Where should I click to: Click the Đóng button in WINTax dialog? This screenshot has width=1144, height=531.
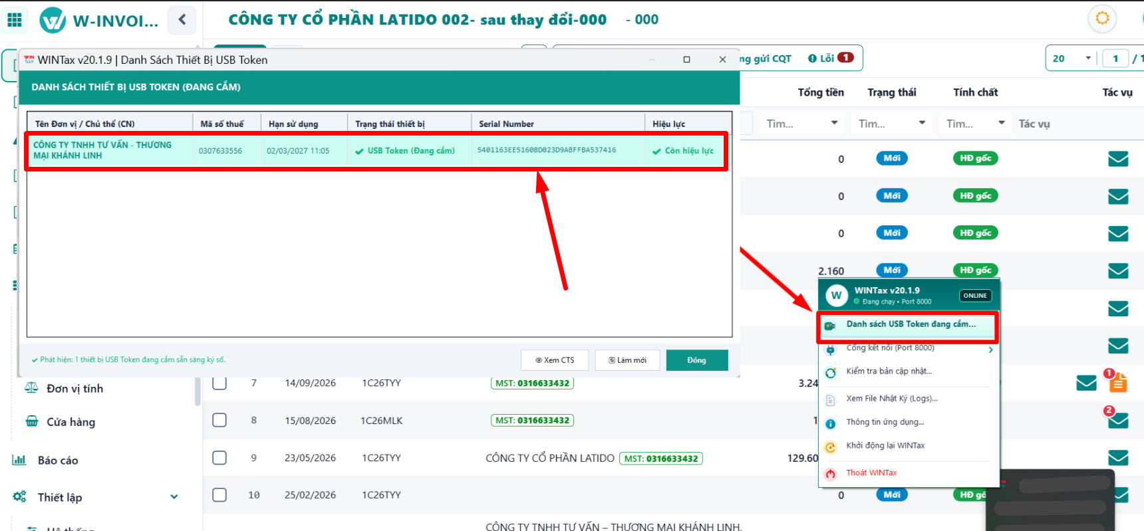[697, 360]
